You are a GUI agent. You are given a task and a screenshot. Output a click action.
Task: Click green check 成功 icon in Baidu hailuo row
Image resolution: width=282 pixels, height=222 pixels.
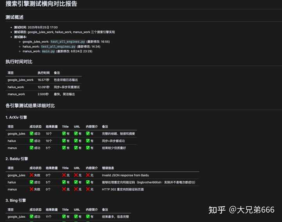click(x=31, y=182)
